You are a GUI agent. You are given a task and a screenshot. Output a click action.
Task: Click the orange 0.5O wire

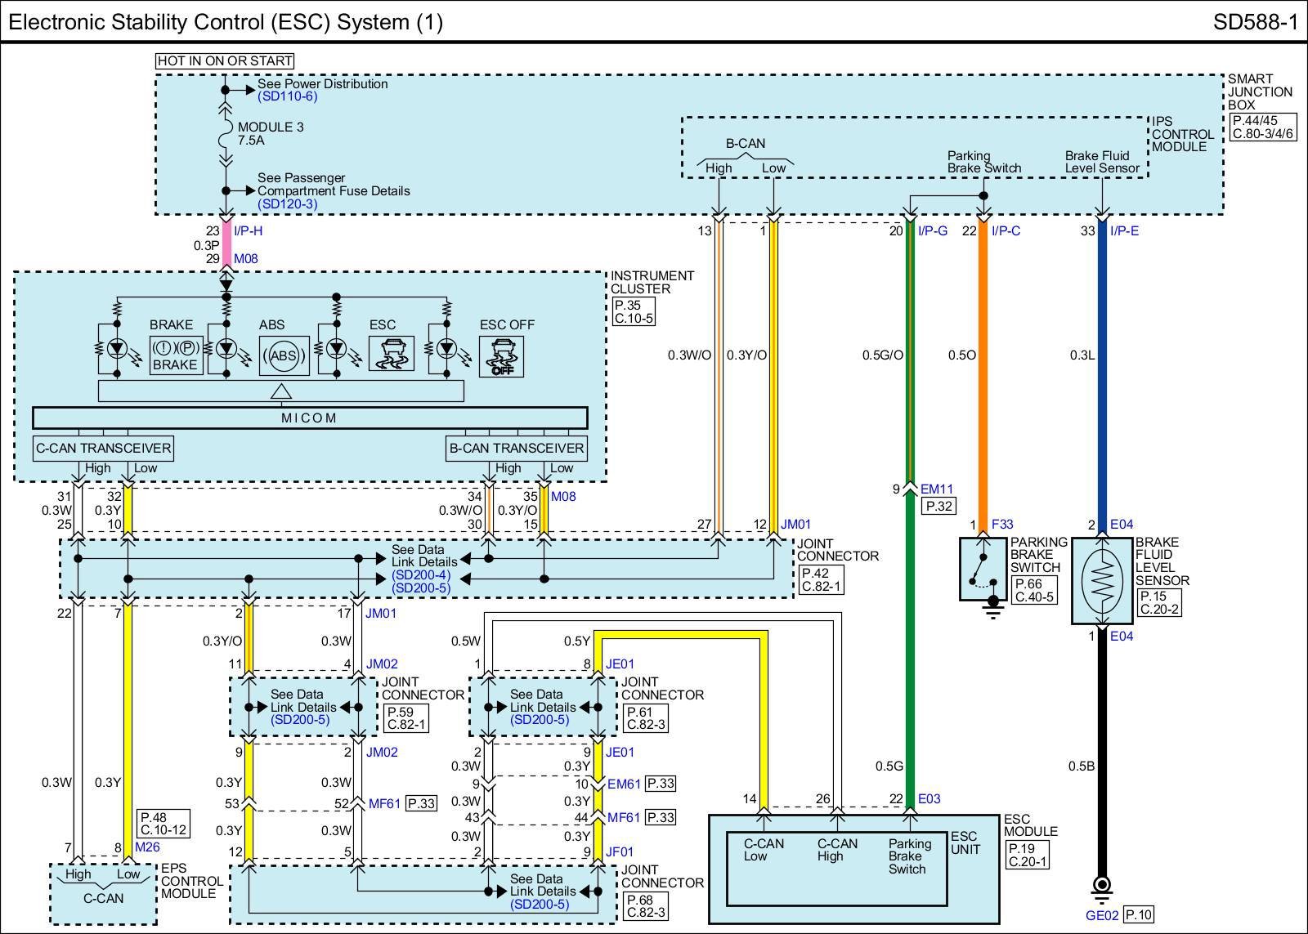pyautogui.click(x=983, y=368)
